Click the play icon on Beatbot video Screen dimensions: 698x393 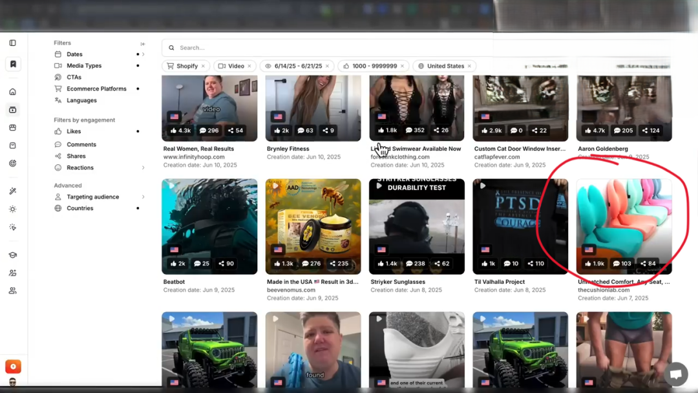click(x=171, y=185)
